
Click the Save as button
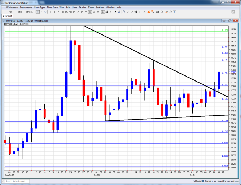[29, 12]
